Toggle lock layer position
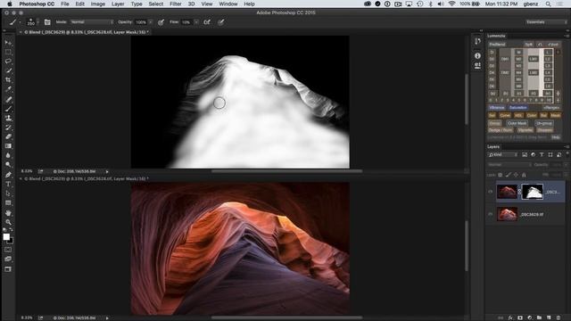This screenshot has height=321, width=571. click(x=516, y=175)
